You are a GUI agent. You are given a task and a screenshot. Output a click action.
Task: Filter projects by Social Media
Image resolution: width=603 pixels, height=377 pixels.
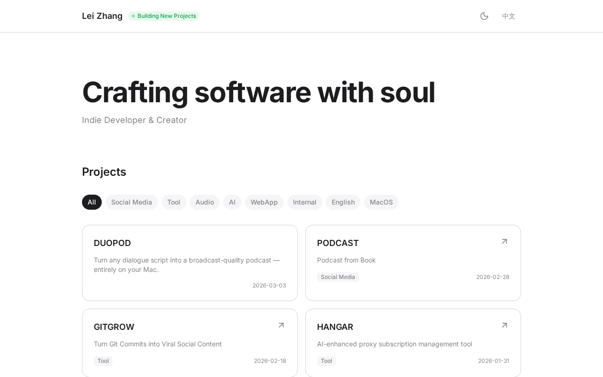tap(131, 202)
